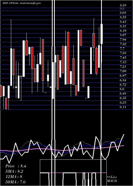Click the 7.09 price axis label
The height and width of the screenshot is (186, 133).
[123, 71]
